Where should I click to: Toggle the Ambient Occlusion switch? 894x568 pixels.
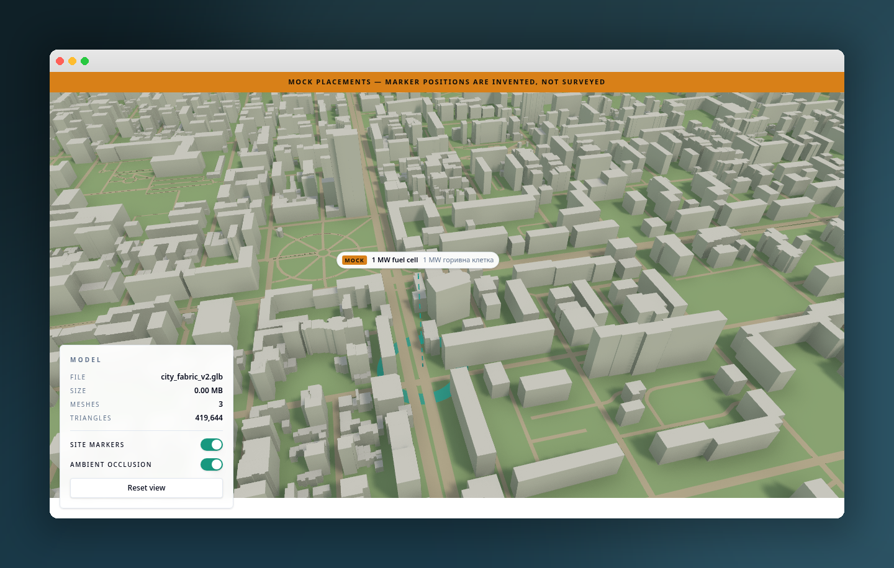[x=211, y=464]
